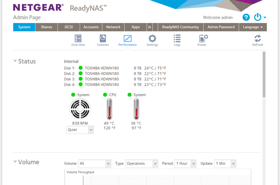This screenshot has height=185, width=280.
Task: Open the Language menu dropdown
Action: point(253,27)
